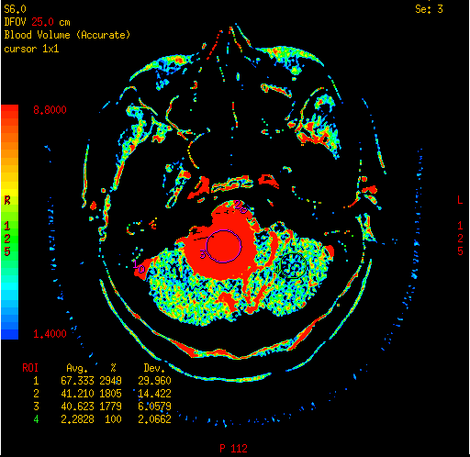The image size is (470, 457).
Task: Click the Se: 3 series label
Action: pos(429,9)
